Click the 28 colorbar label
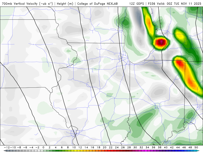 (x=129, y=147)
